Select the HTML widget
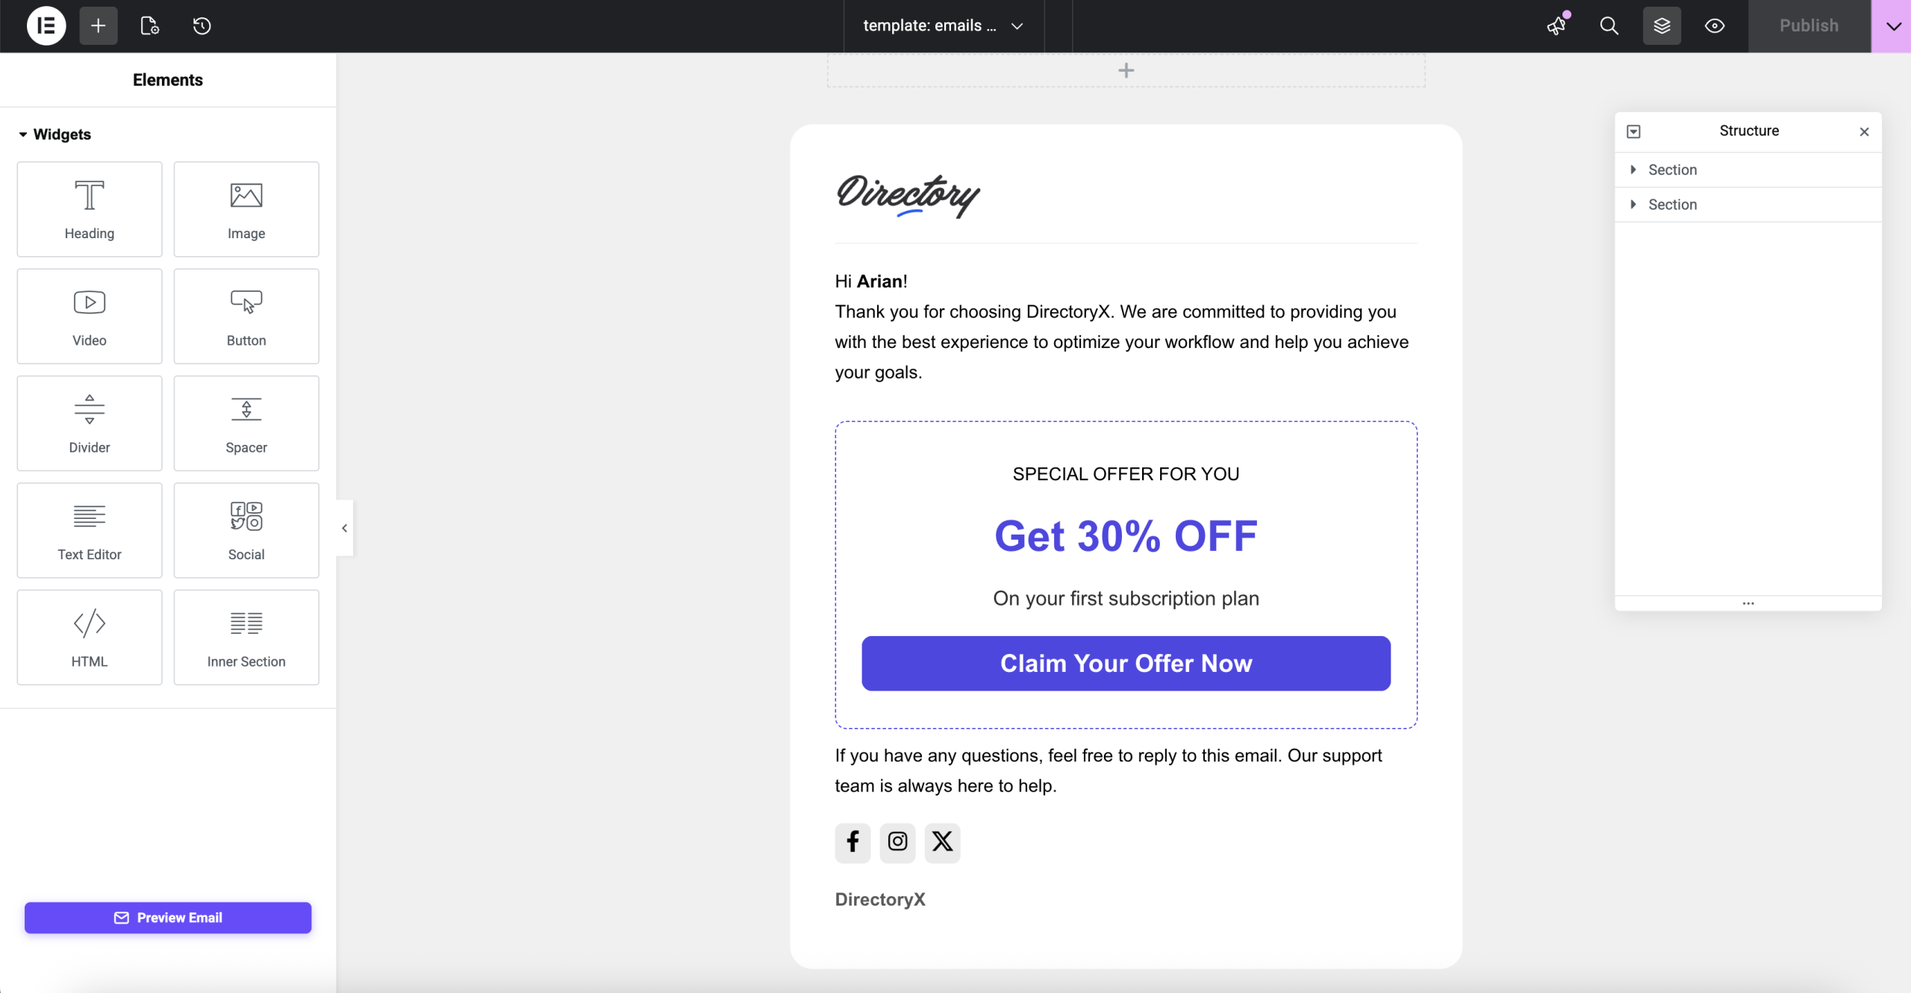This screenshot has width=1911, height=993. click(x=90, y=637)
